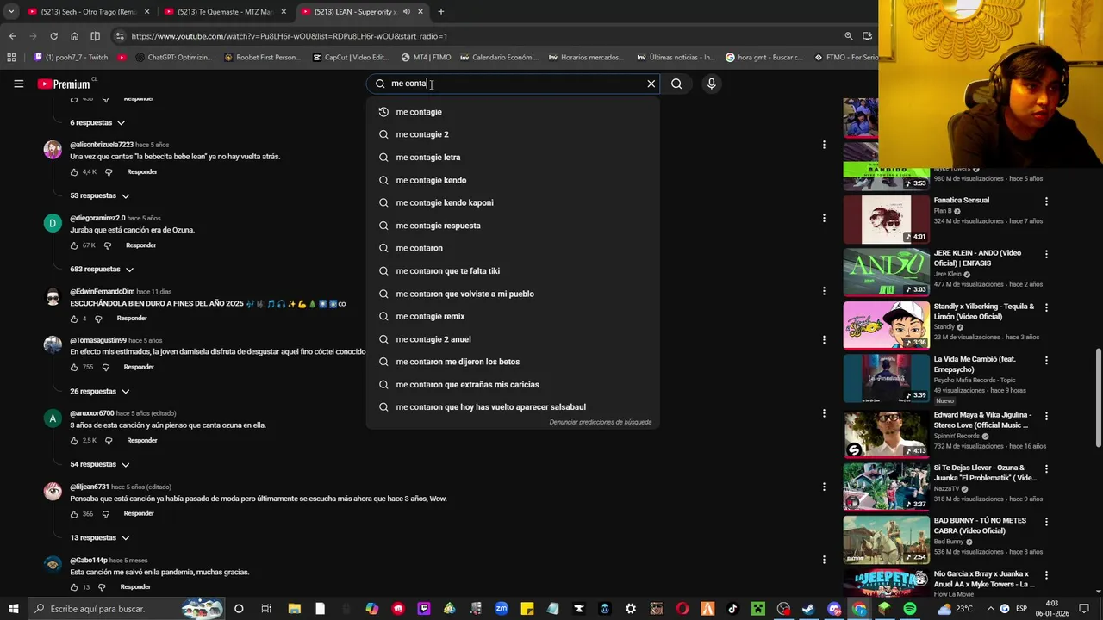Open Twitch app from the taskbar

[x=423, y=609]
